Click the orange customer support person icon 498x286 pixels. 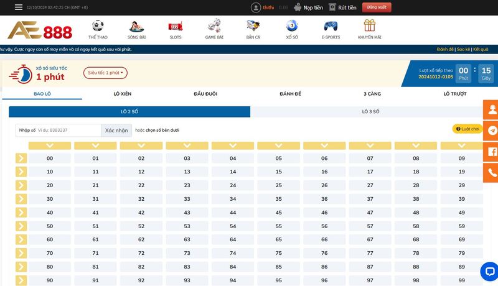point(492,109)
